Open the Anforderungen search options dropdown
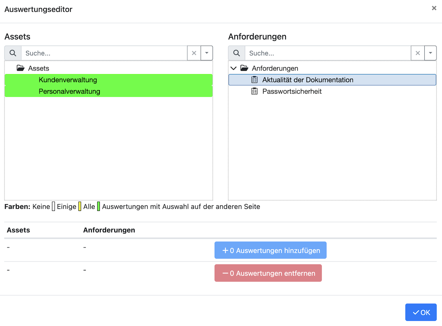 pos(430,53)
